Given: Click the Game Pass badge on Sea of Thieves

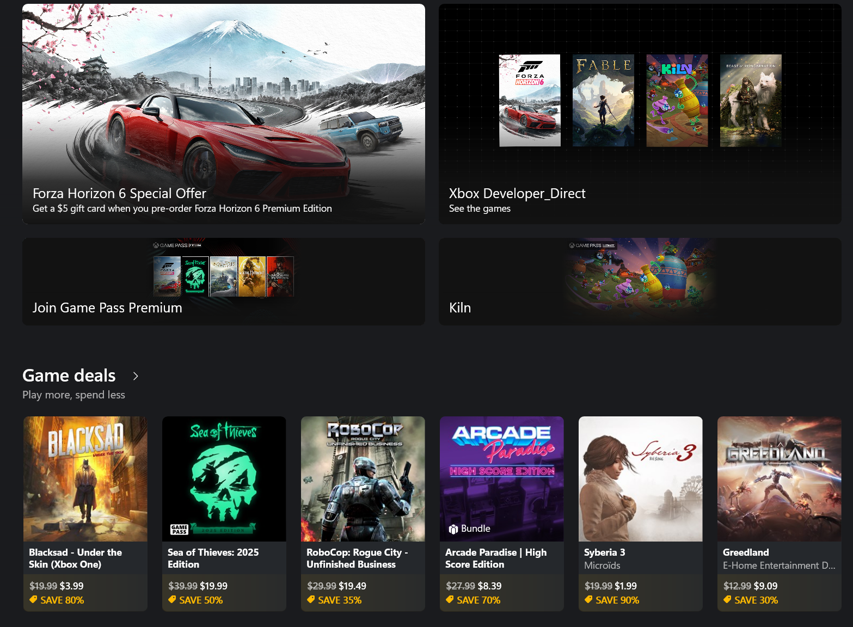Looking at the screenshot, I should pyautogui.click(x=179, y=530).
